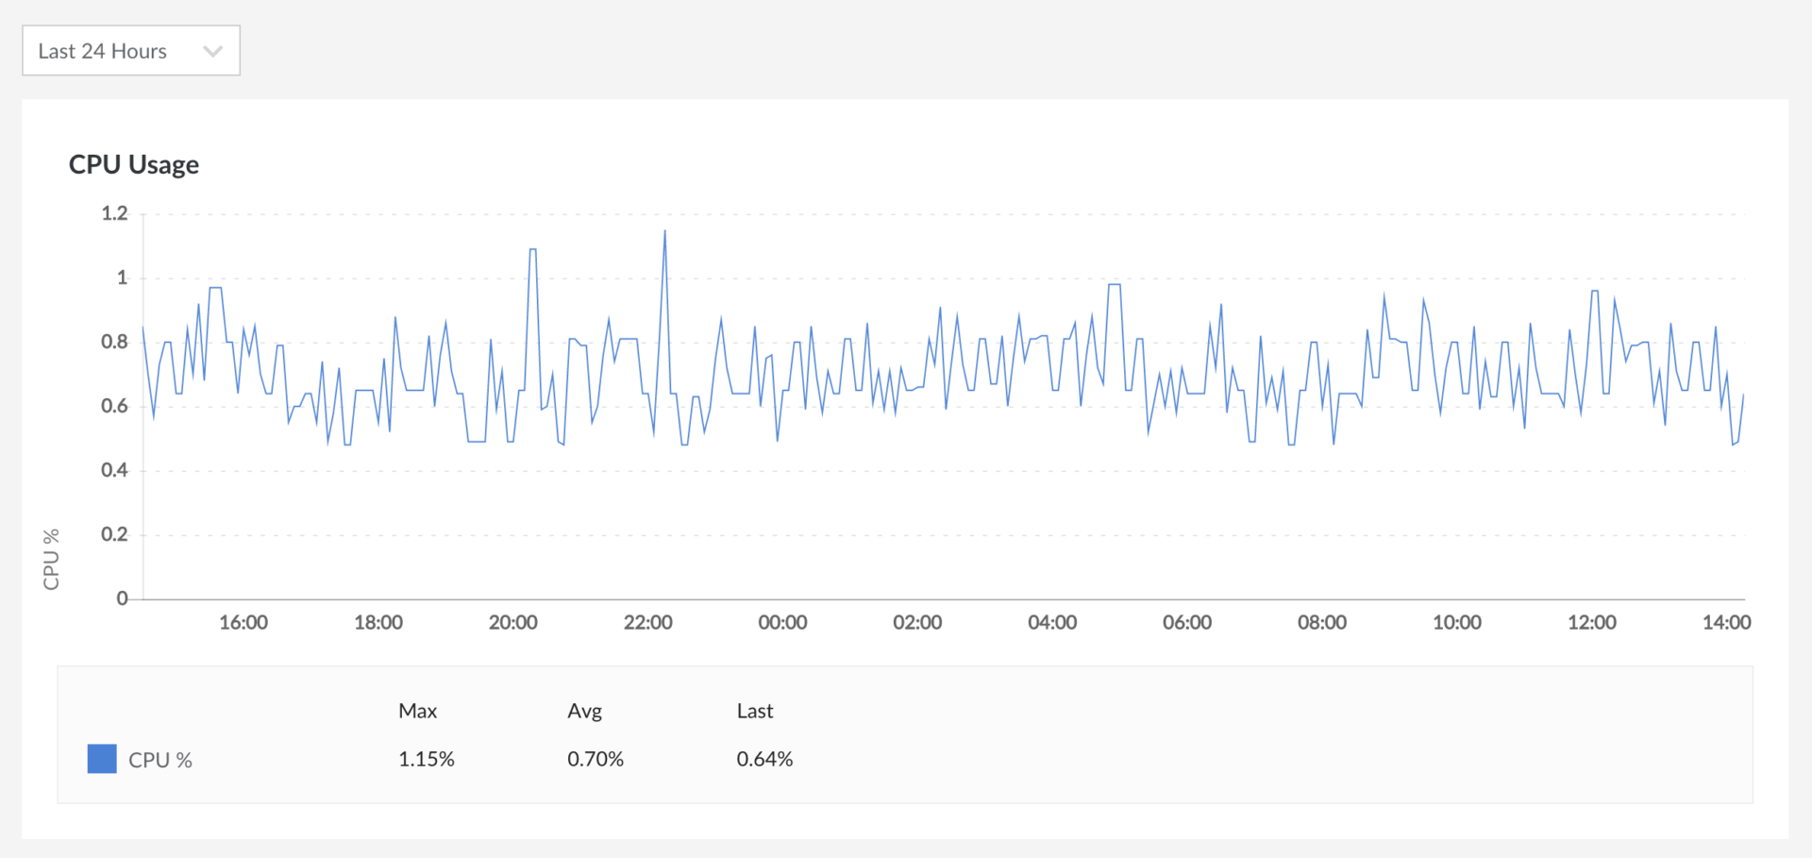Click the 16:00 label on the time axis

pos(243,622)
